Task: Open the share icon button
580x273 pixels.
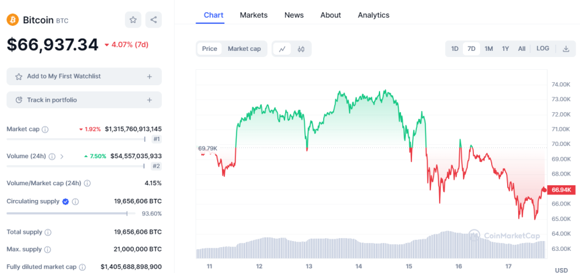Action: click(153, 20)
